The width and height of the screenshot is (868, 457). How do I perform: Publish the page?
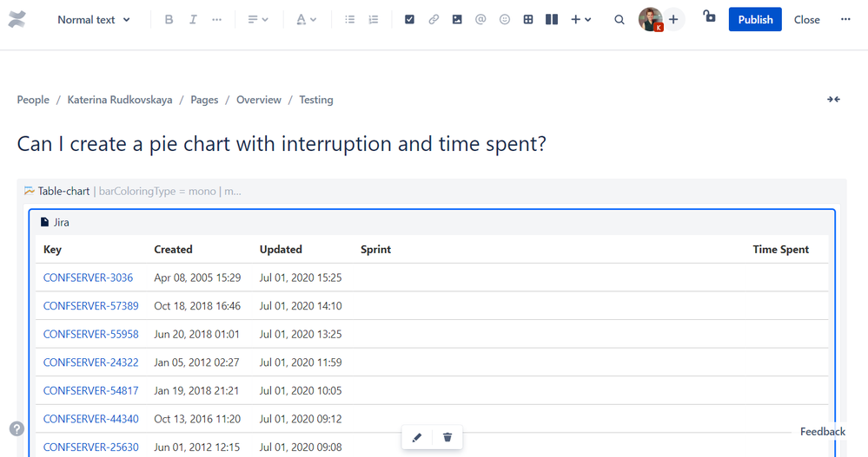(x=755, y=19)
